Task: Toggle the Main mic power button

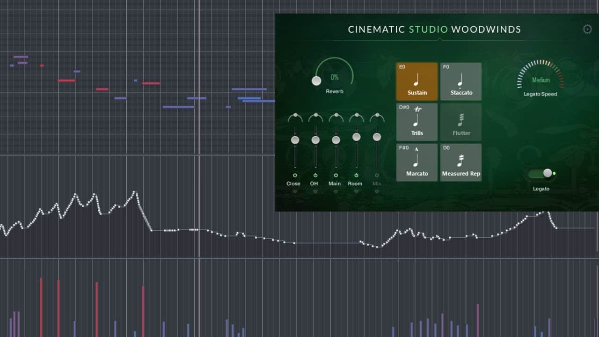Action: click(x=336, y=175)
